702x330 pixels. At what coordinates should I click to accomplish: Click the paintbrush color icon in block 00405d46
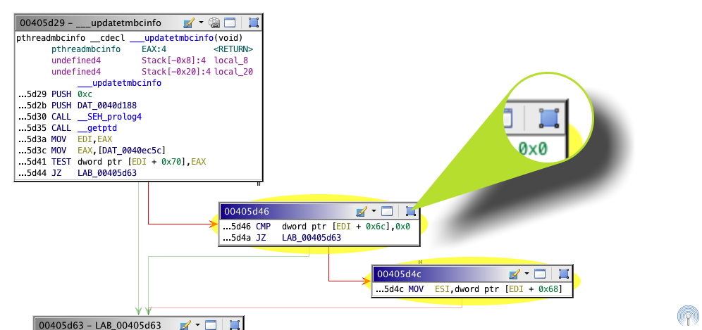point(362,211)
